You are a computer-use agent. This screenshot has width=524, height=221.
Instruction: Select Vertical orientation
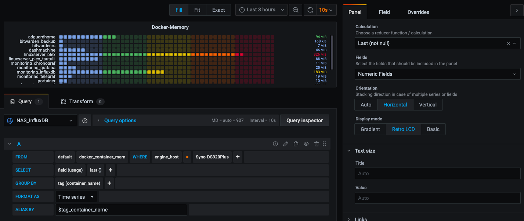pyautogui.click(x=428, y=105)
